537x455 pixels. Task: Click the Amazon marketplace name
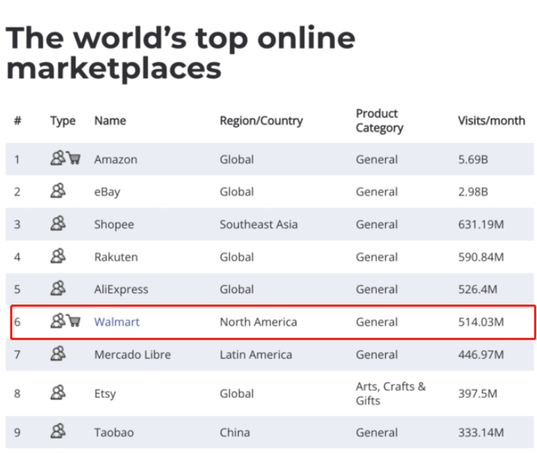coord(115,159)
